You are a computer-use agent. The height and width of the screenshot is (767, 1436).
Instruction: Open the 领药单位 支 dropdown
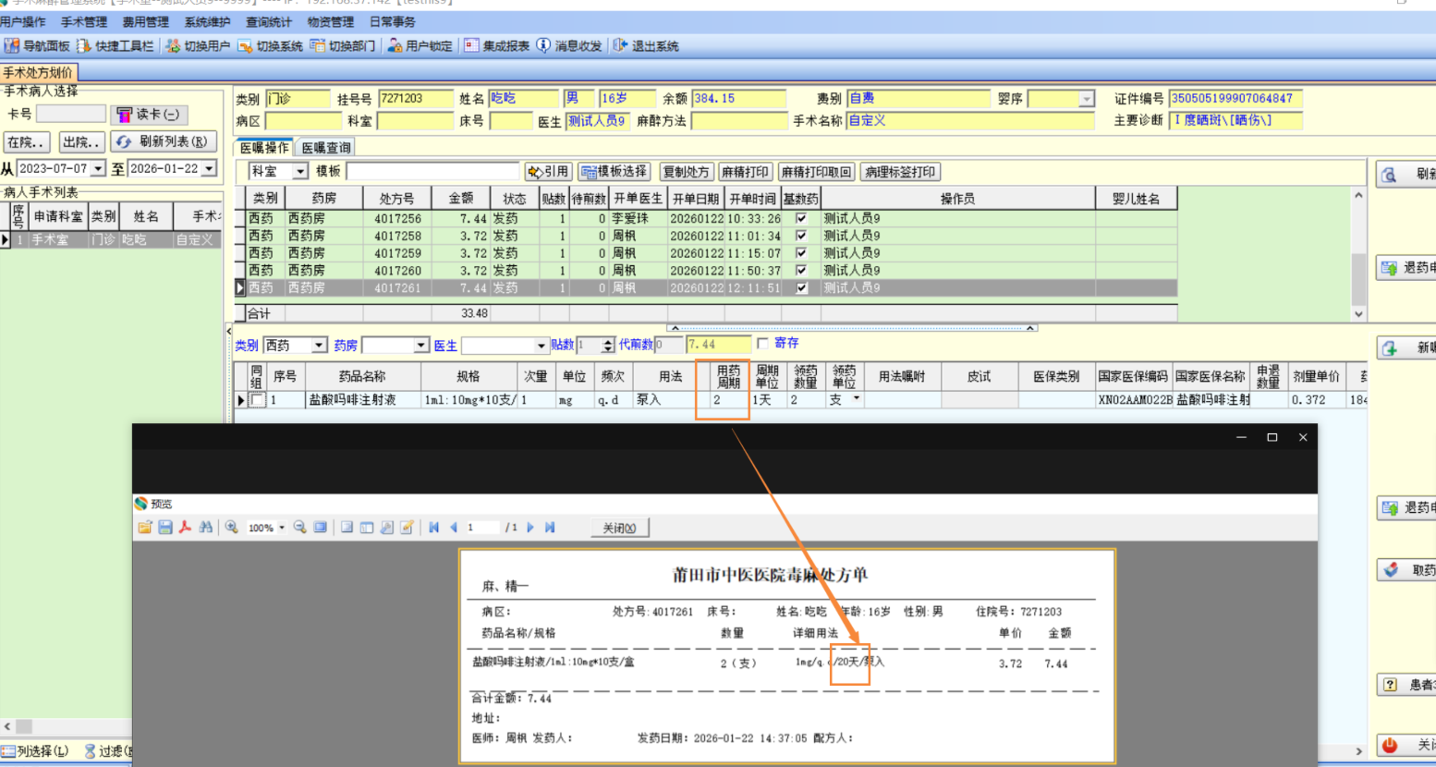(857, 399)
